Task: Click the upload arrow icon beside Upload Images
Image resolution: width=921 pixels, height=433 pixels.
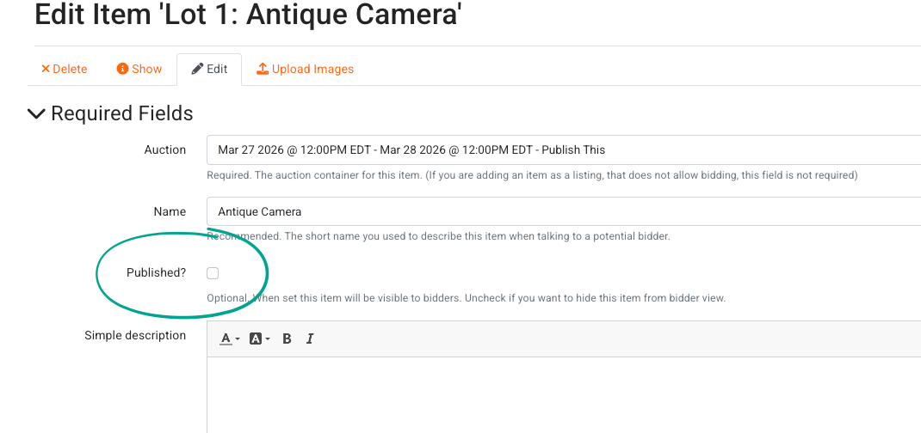Action: point(263,69)
